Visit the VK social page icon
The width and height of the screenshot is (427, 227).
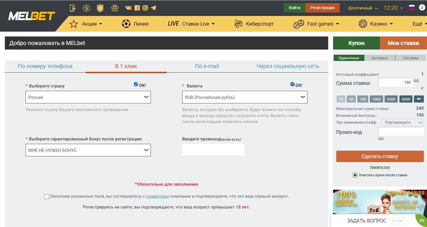(x=128, y=8)
